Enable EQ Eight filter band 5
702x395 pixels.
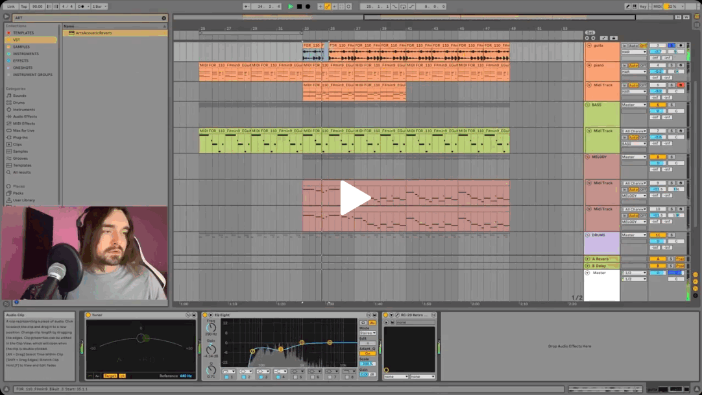pyautogui.click(x=295, y=377)
